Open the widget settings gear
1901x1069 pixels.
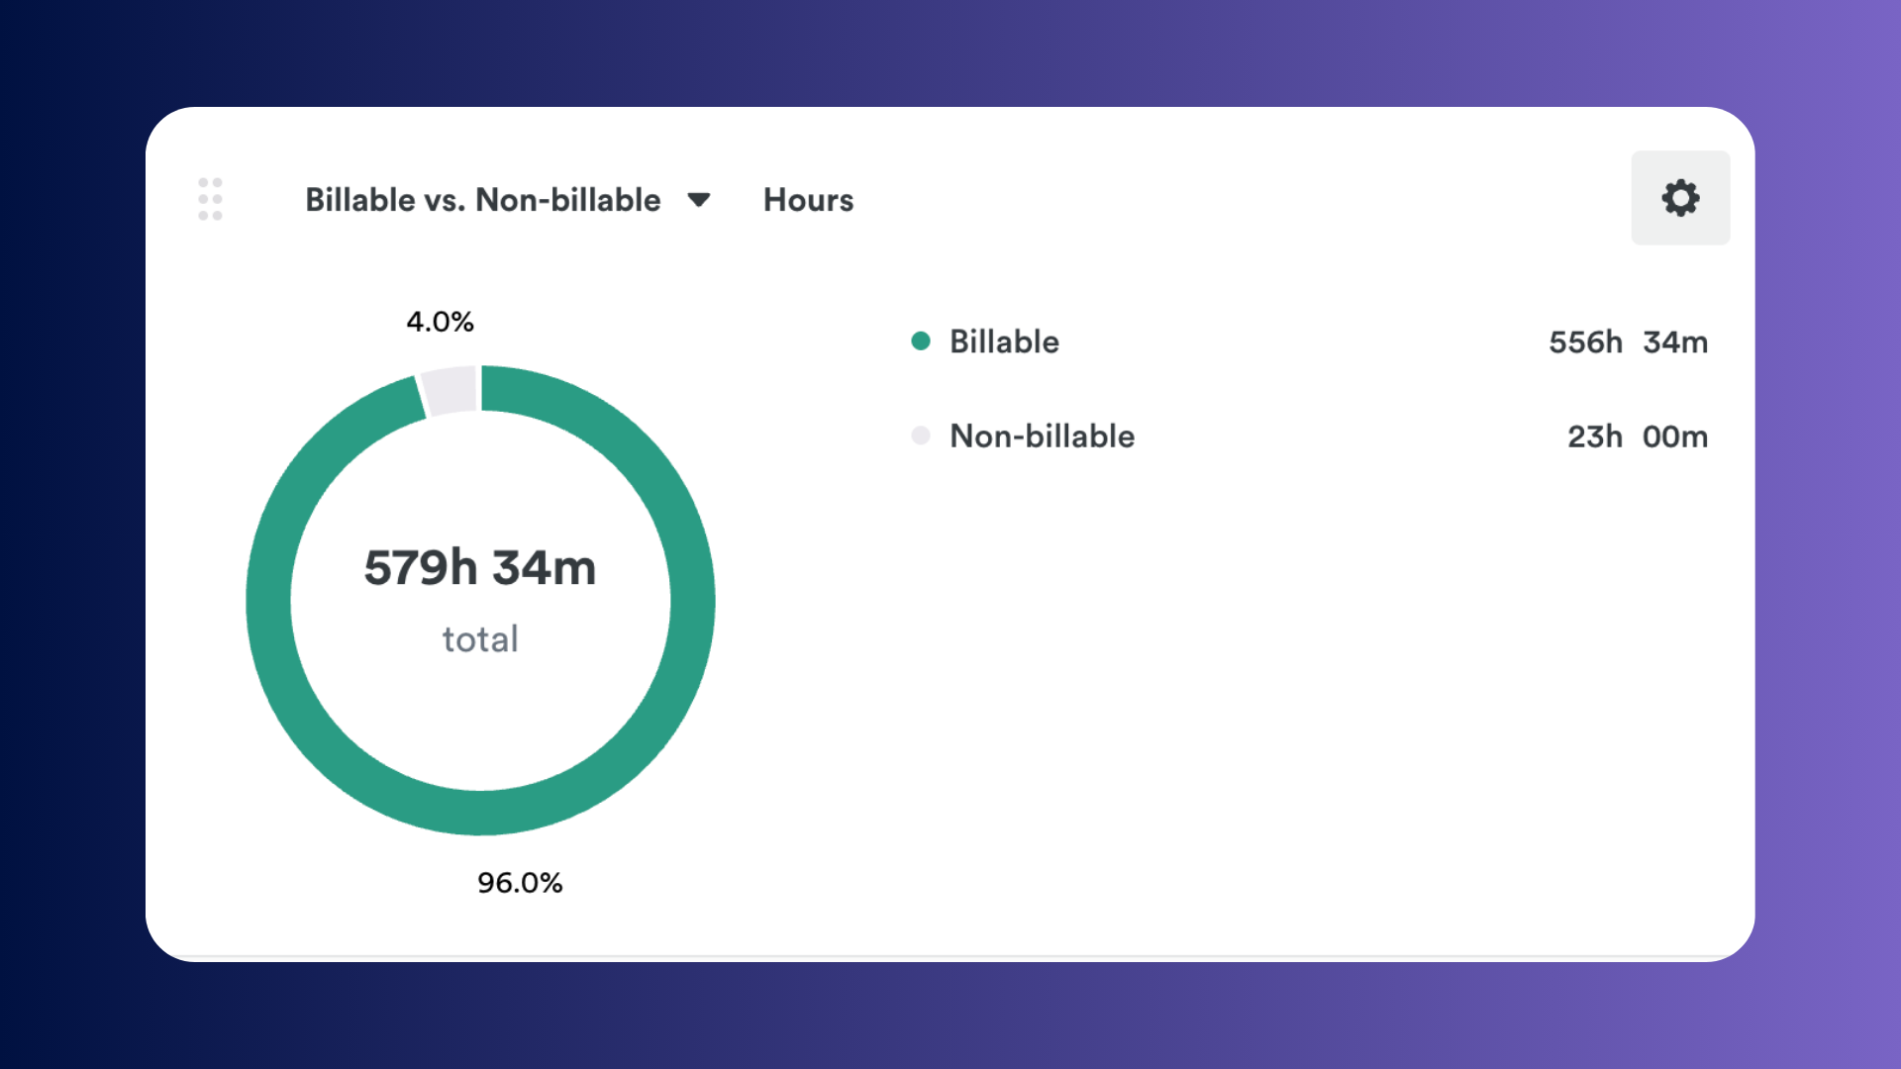(1680, 198)
